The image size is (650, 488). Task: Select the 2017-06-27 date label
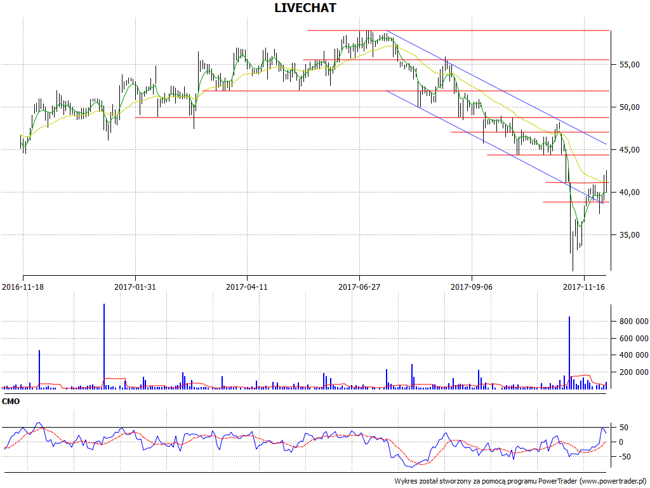359,287
